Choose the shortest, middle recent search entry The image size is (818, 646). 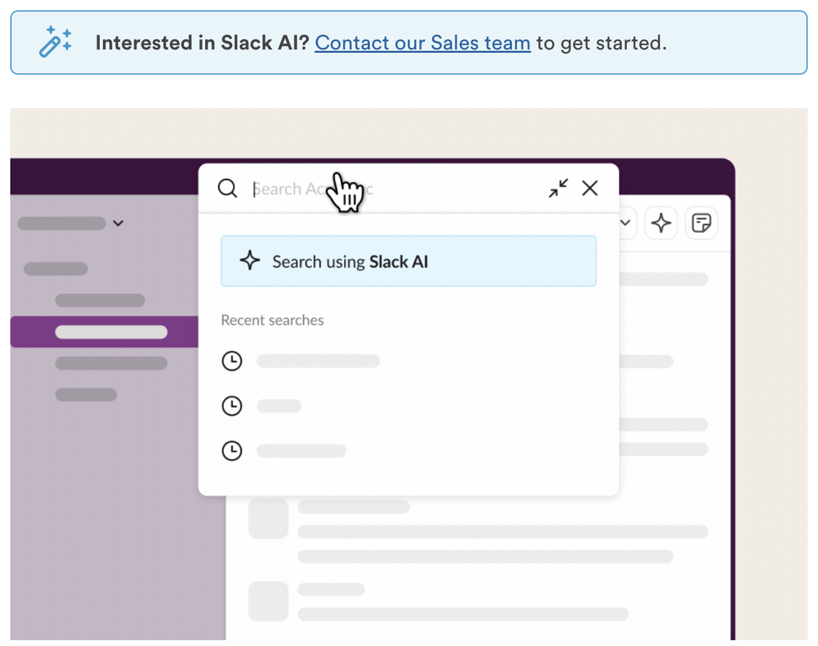point(279,406)
